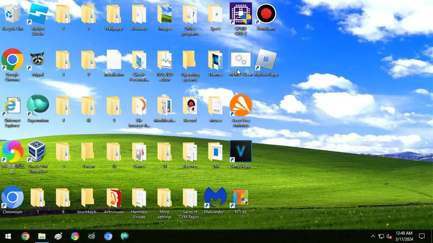Screen dimensions: 433x243
Task: Open the network status tray icon
Action: coord(381,236)
